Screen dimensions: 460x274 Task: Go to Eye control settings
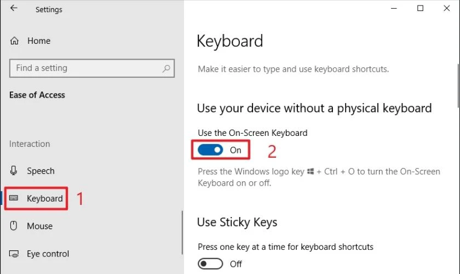48,254
